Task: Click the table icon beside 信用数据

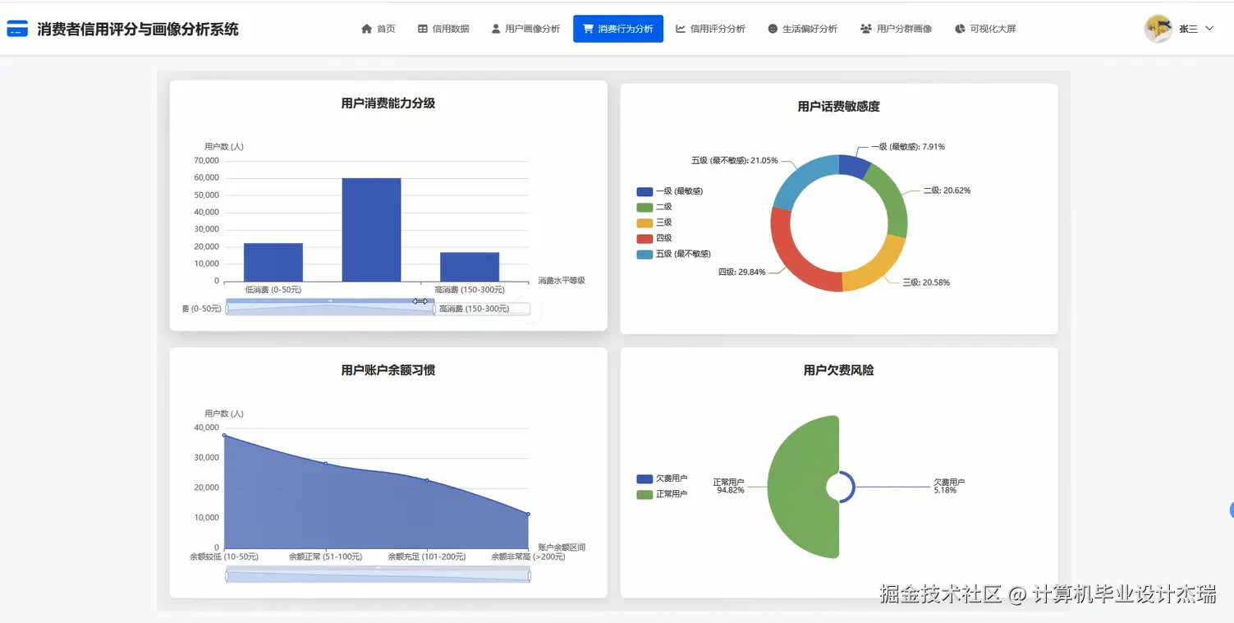Action: [x=423, y=29]
